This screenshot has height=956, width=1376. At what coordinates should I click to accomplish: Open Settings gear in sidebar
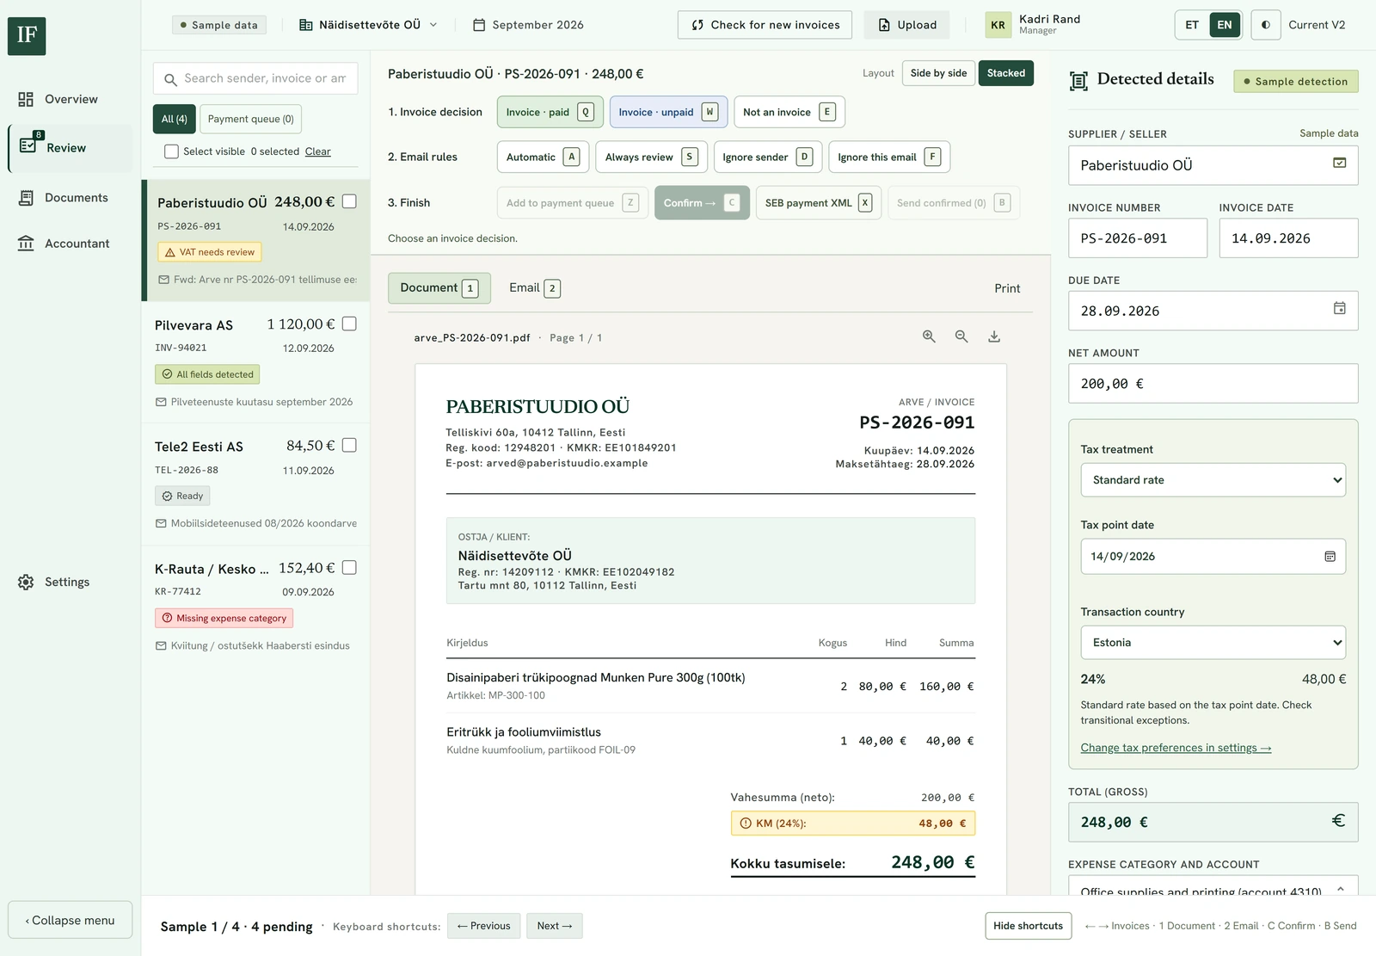coord(26,583)
